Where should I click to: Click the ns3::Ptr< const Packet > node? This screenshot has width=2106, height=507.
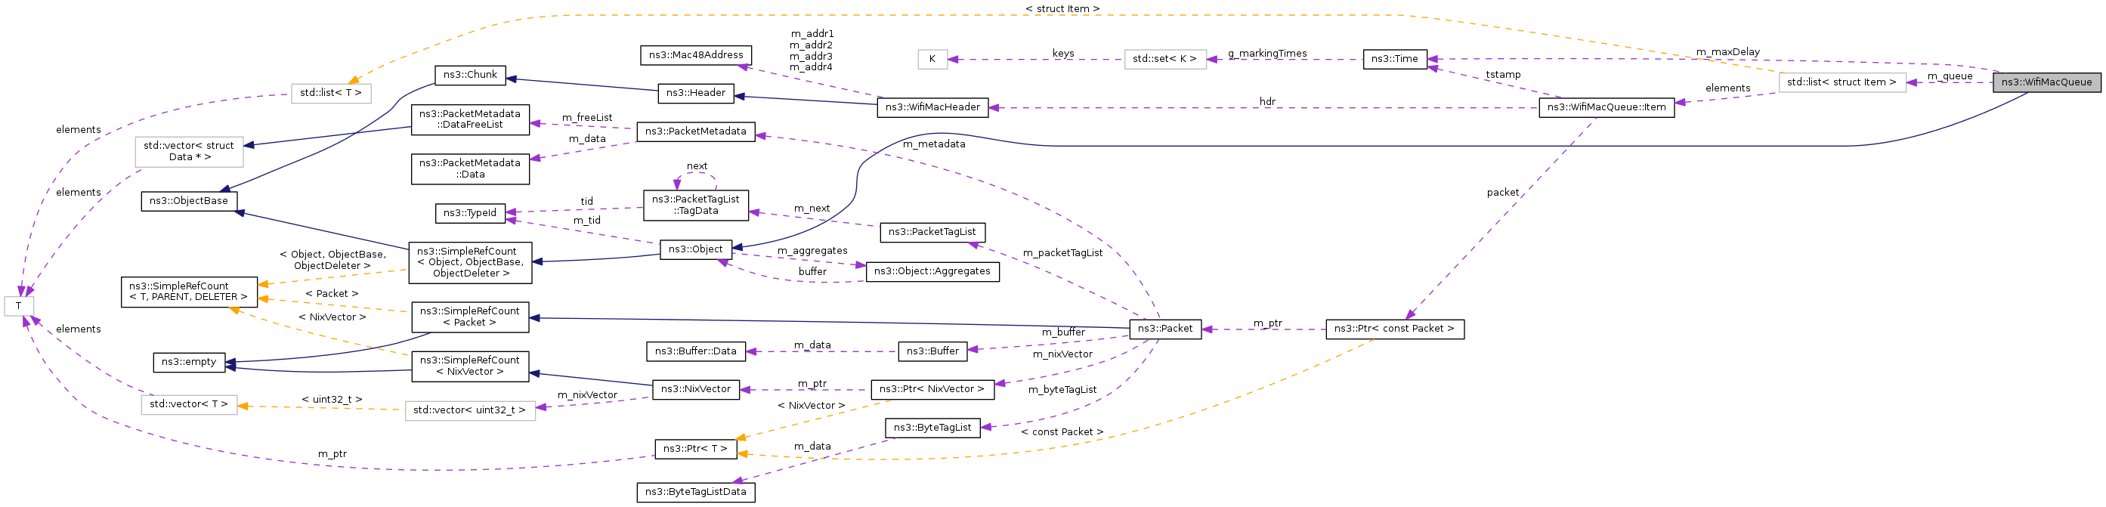1395,329
